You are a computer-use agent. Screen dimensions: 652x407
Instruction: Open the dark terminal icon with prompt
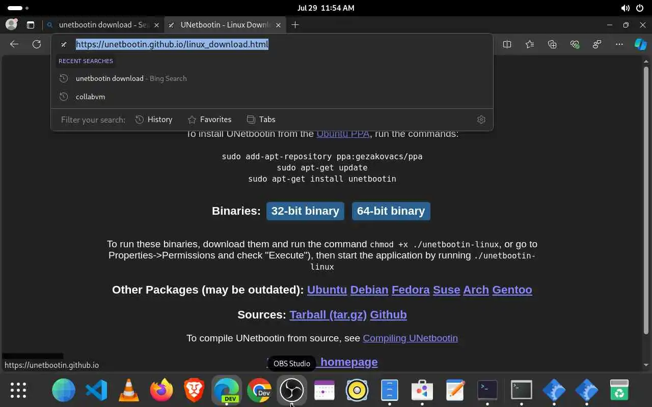487,390
